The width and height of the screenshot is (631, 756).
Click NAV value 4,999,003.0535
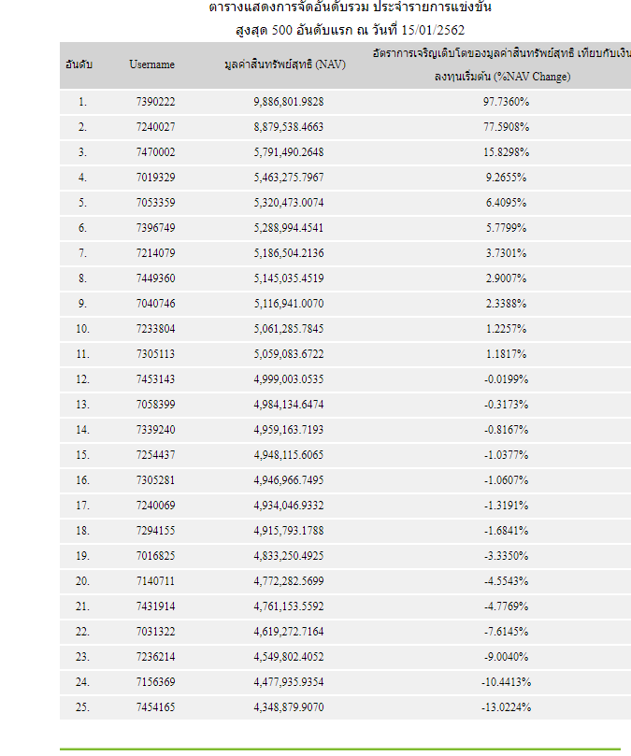click(x=288, y=378)
